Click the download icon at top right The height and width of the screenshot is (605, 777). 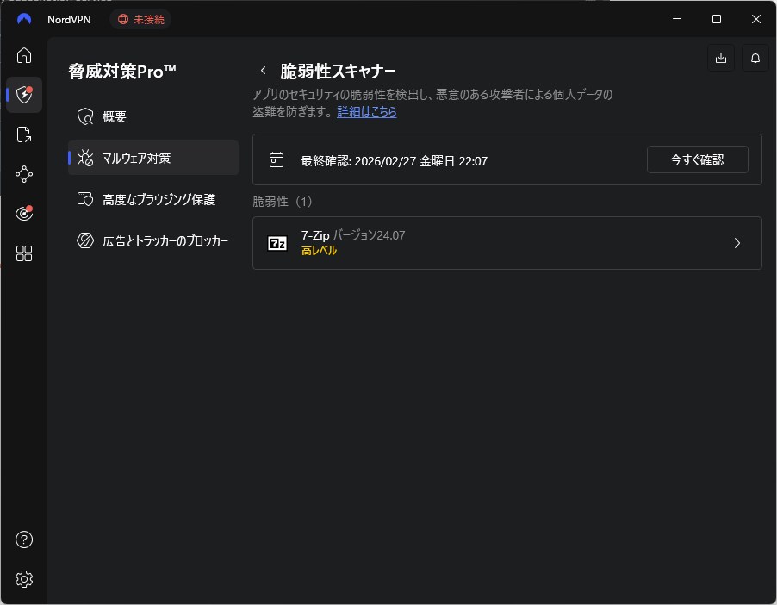[721, 58]
